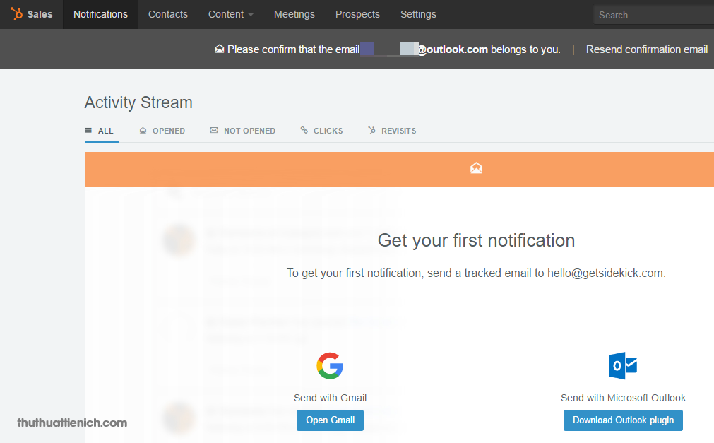Select the ALL activity filter tab
Image resolution: width=714 pixels, height=443 pixels.
[100, 131]
